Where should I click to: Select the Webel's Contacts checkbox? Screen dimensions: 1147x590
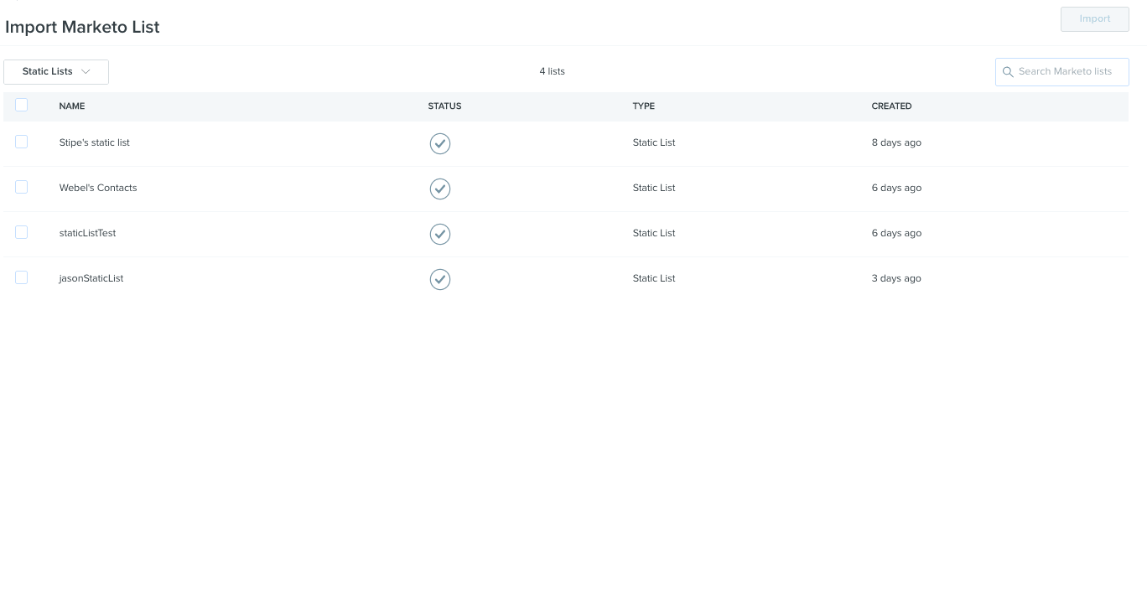click(x=22, y=187)
